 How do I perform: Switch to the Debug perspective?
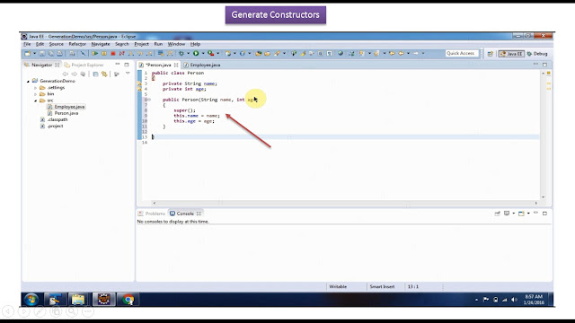point(537,54)
